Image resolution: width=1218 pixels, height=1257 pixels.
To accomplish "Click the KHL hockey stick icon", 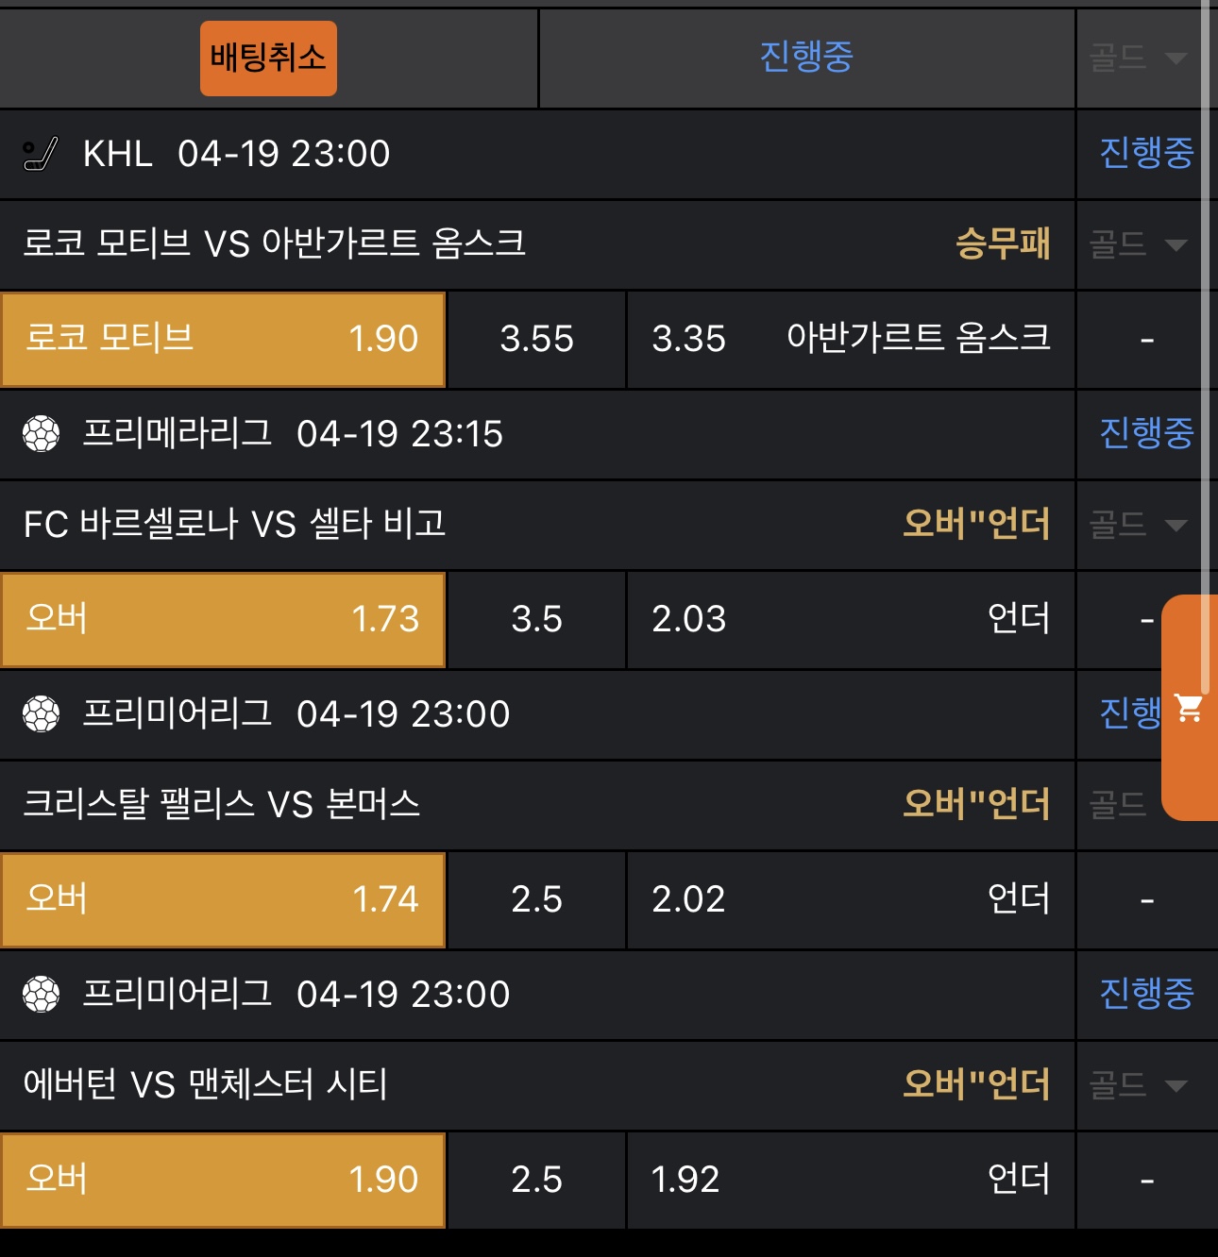I will (40, 154).
